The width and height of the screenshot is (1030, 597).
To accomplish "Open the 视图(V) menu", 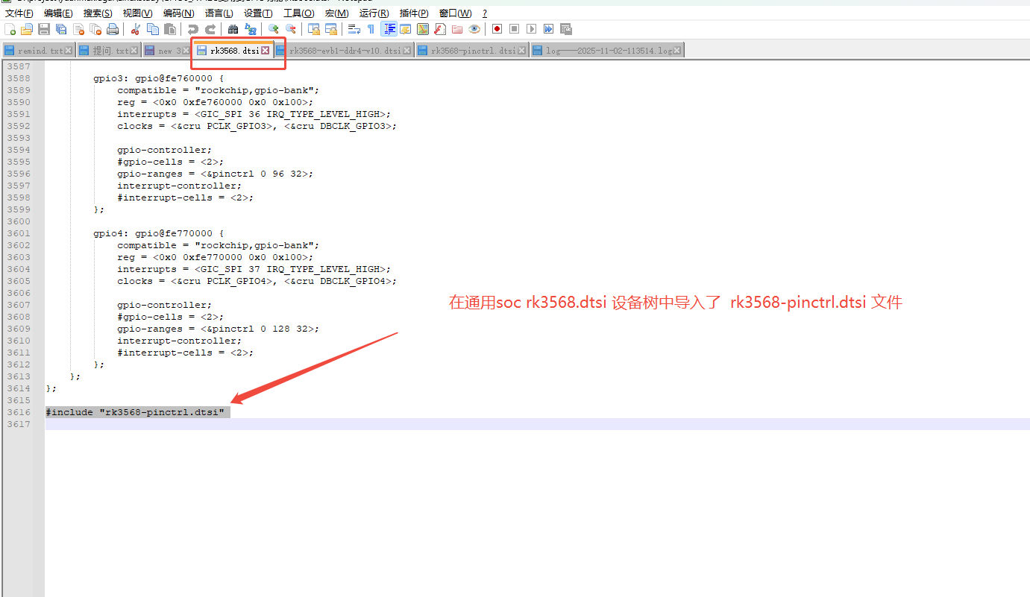I will coord(138,13).
